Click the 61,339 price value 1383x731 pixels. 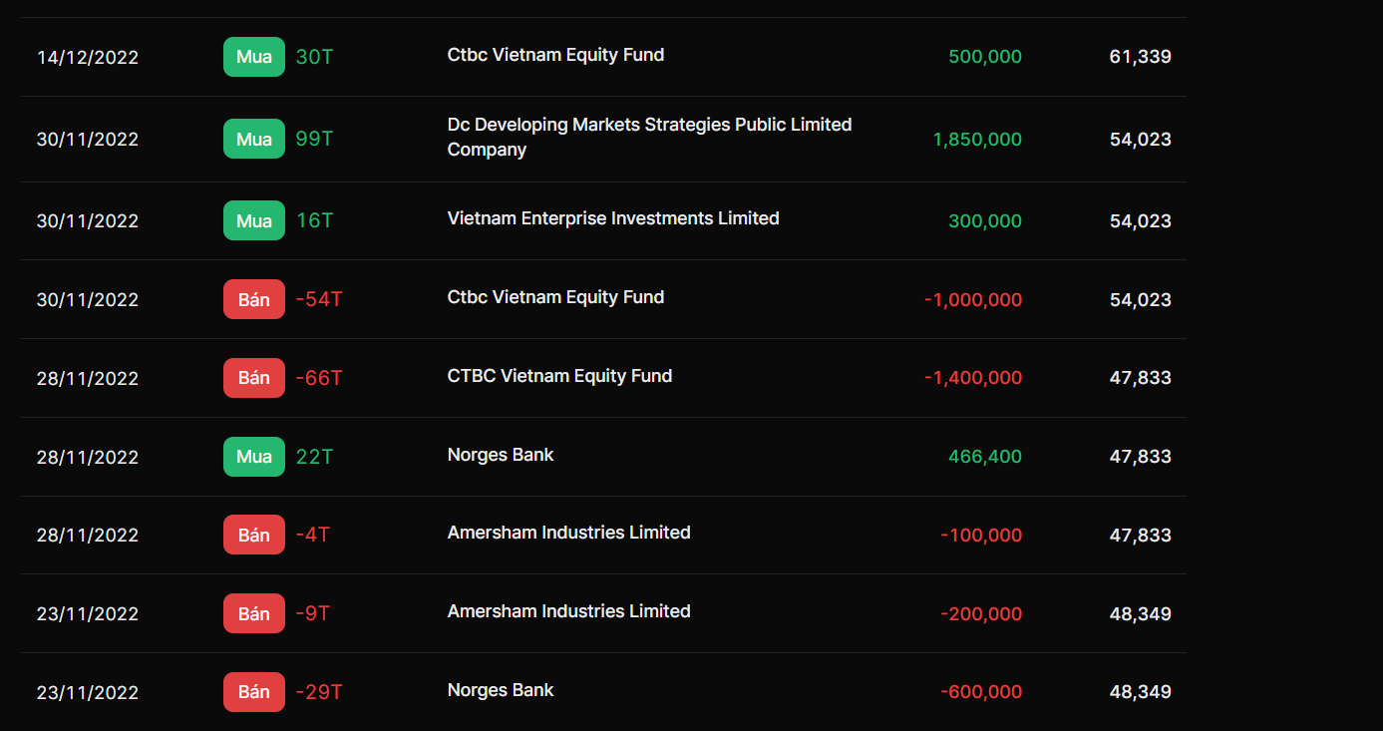1140,57
